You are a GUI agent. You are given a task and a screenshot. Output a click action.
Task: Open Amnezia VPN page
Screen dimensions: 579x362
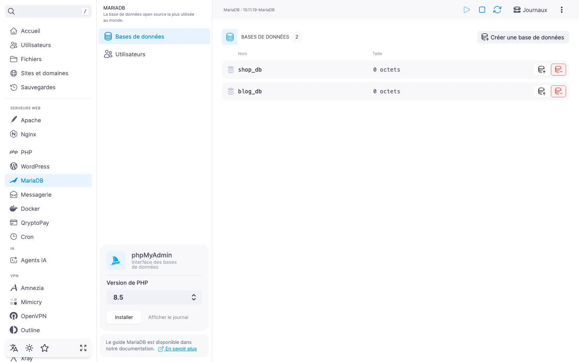tap(48, 288)
